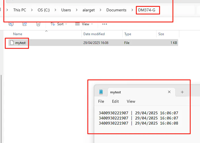Image resolution: width=200 pixels, height=143 pixels.
Task: Open alarget folder in breadcrumb
Action: [x=89, y=10]
